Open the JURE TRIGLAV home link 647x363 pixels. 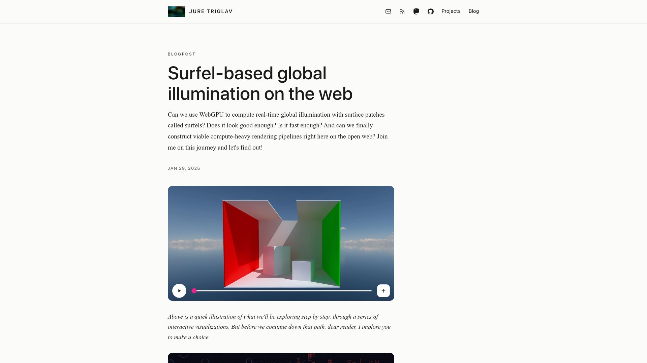click(211, 11)
